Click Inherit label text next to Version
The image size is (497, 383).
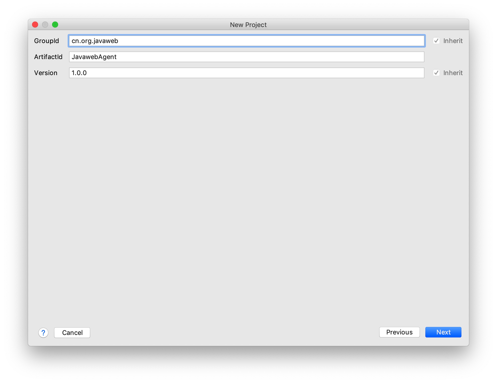coord(453,73)
